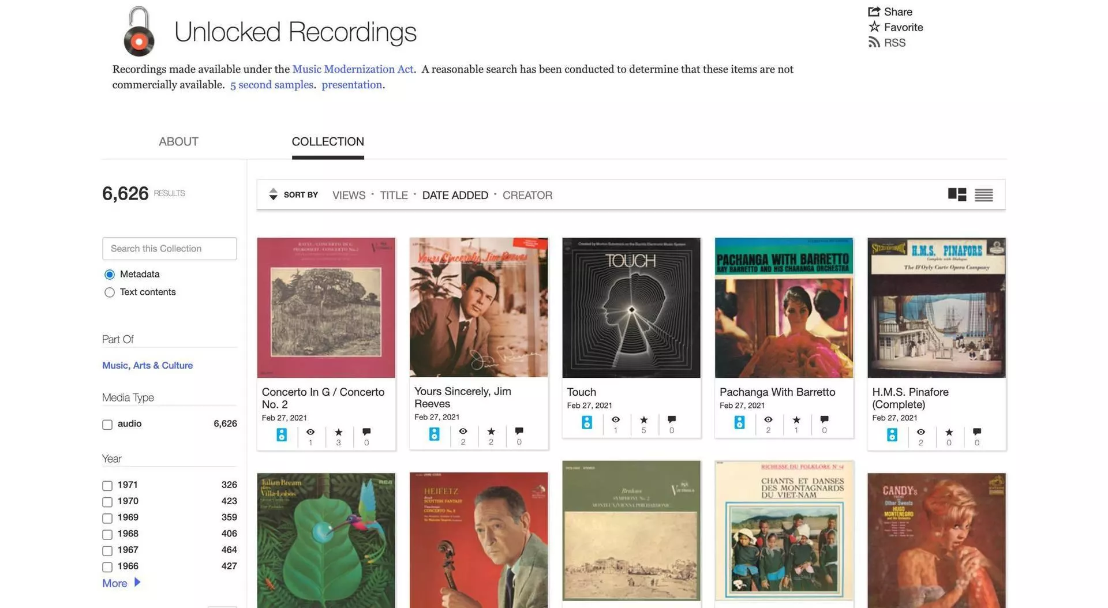Viewport: 1108px width, 608px height.
Task: Open the RSS feed icon
Action: 874,42
